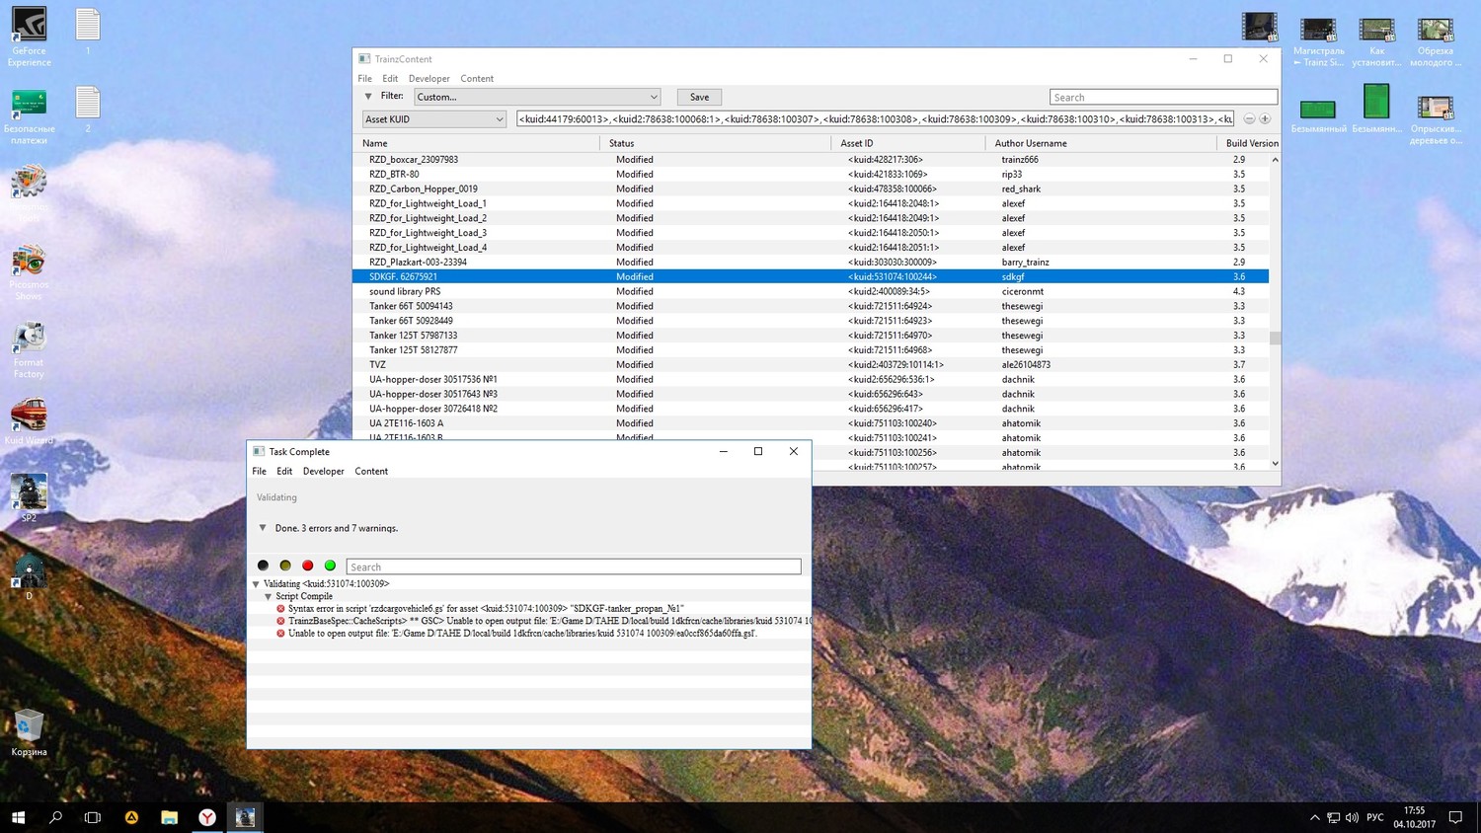Open Developer menu in TrainzContent window
This screenshot has width=1481, height=833.
click(429, 79)
